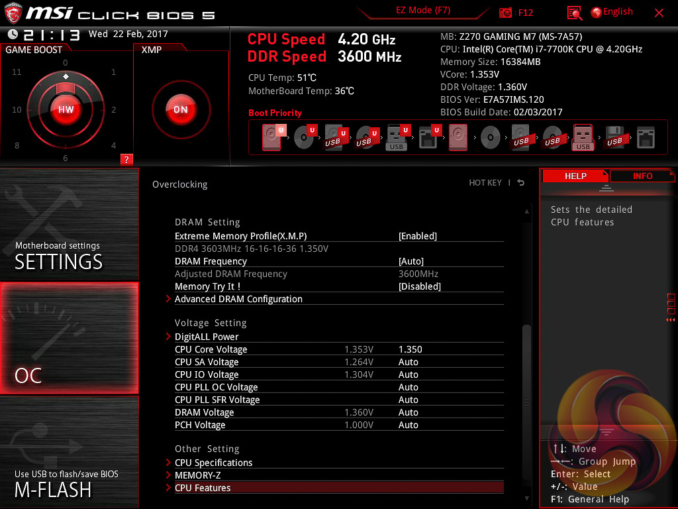Set CPU IO Voltage Auto value
Viewport: 678px width, 509px height.
coord(408,374)
